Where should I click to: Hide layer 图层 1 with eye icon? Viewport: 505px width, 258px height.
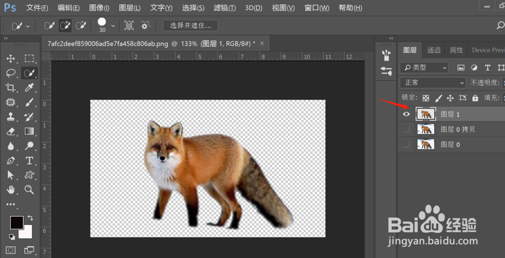407,114
